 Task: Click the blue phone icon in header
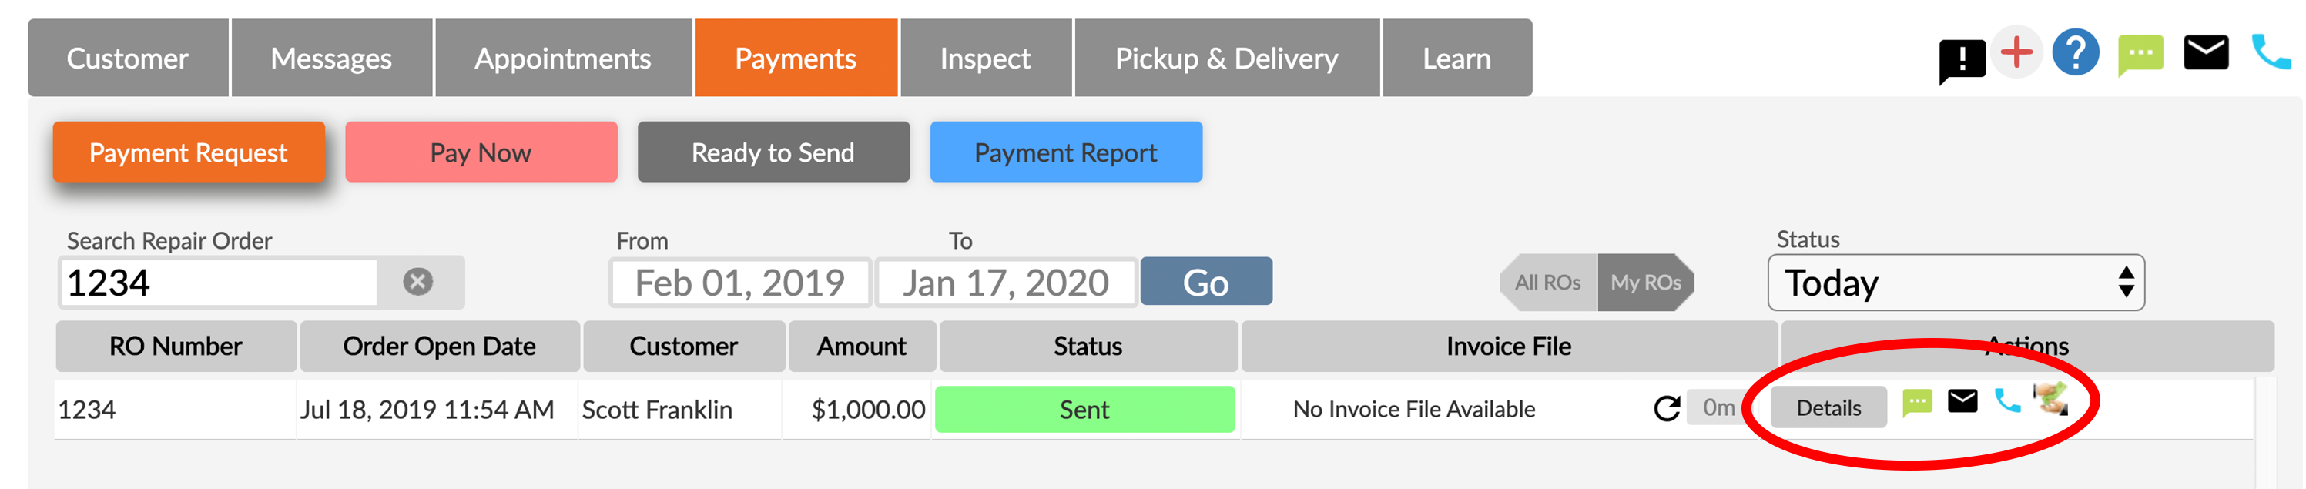(x=2271, y=53)
